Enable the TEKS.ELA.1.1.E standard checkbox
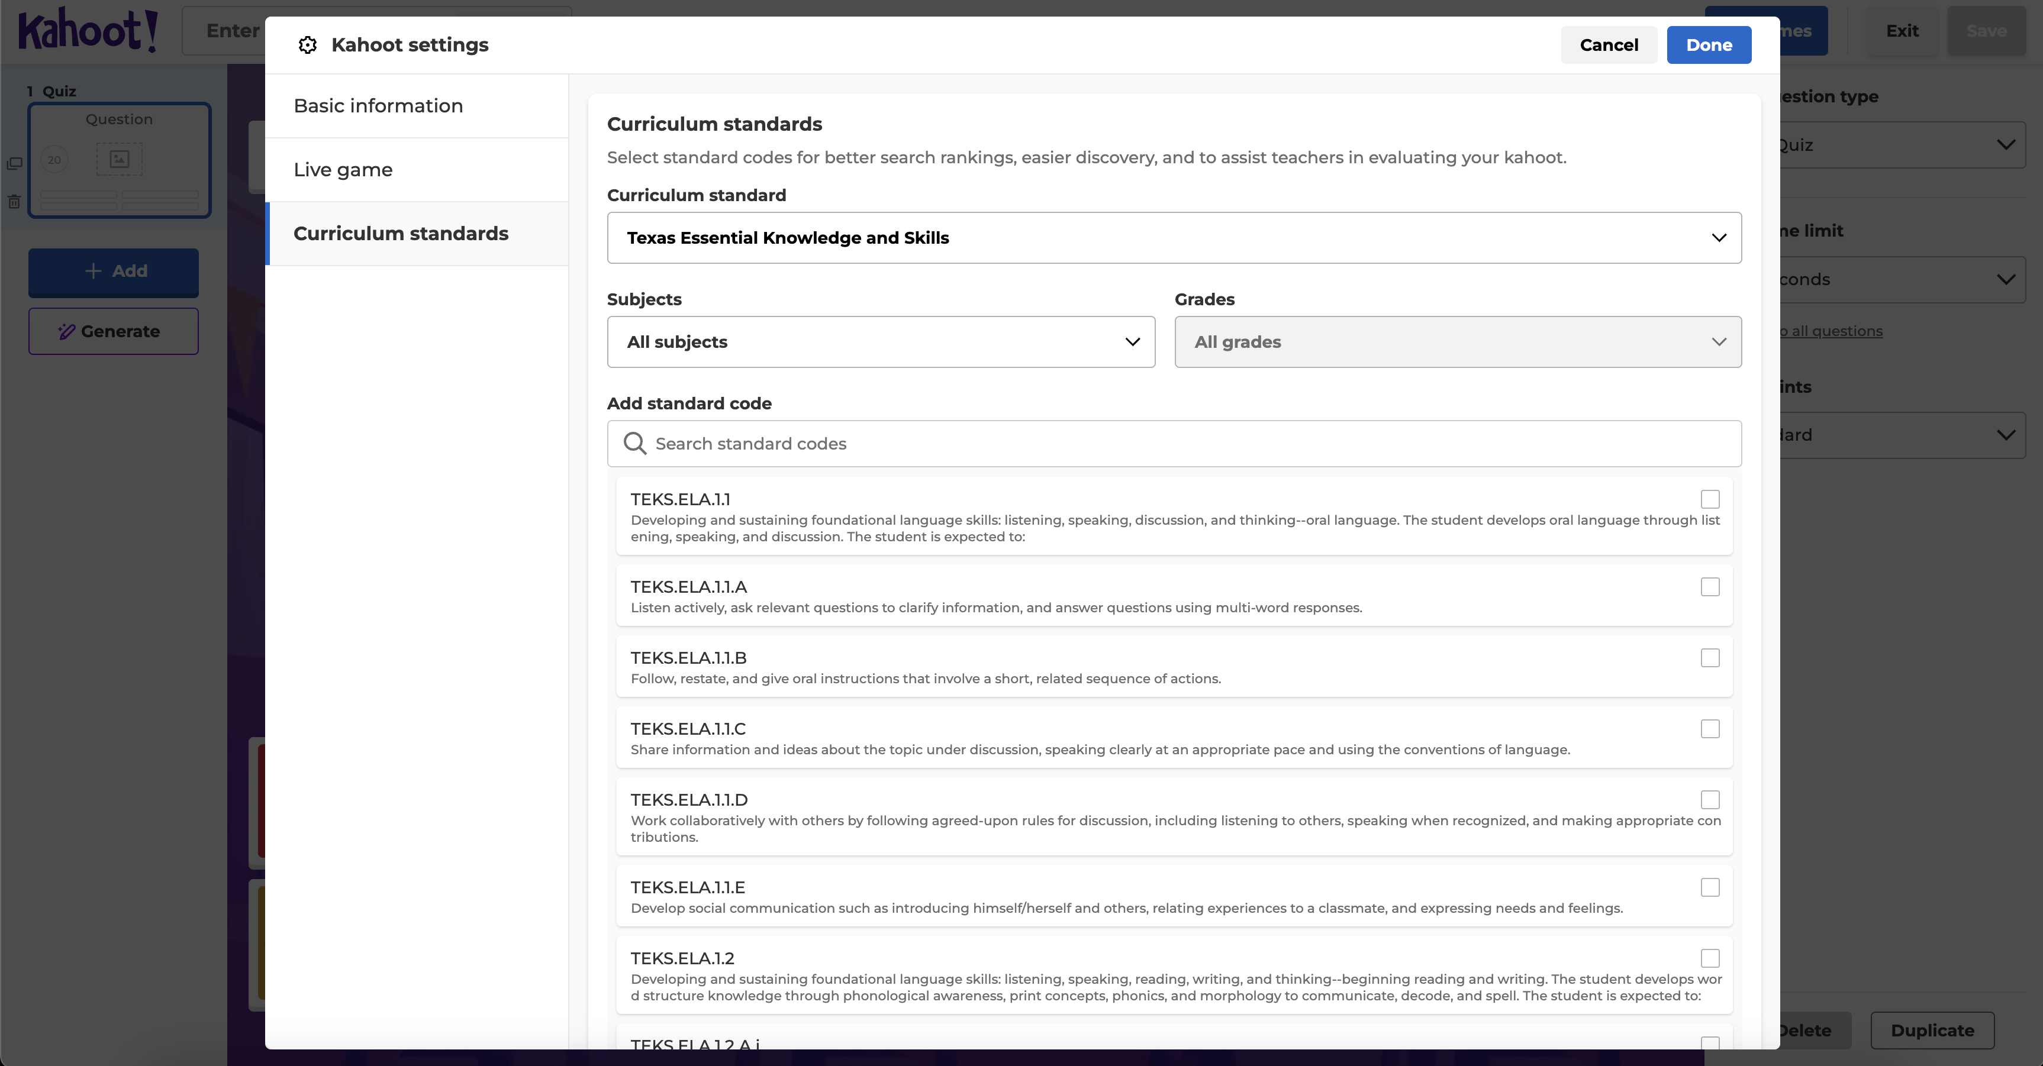The height and width of the screenshot is (1066, 2043). pyautogui.click(x=1710, y=887)
